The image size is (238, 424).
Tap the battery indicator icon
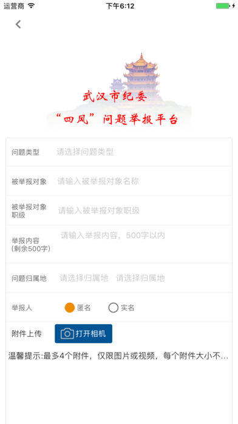223,5
